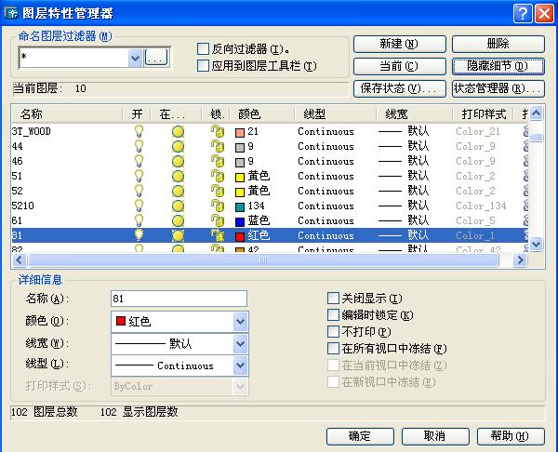This screenshot has width=558, height=452.
Task: Sort layers by the 开 column header
Action: pyautogui.click(x=137, y=114)
